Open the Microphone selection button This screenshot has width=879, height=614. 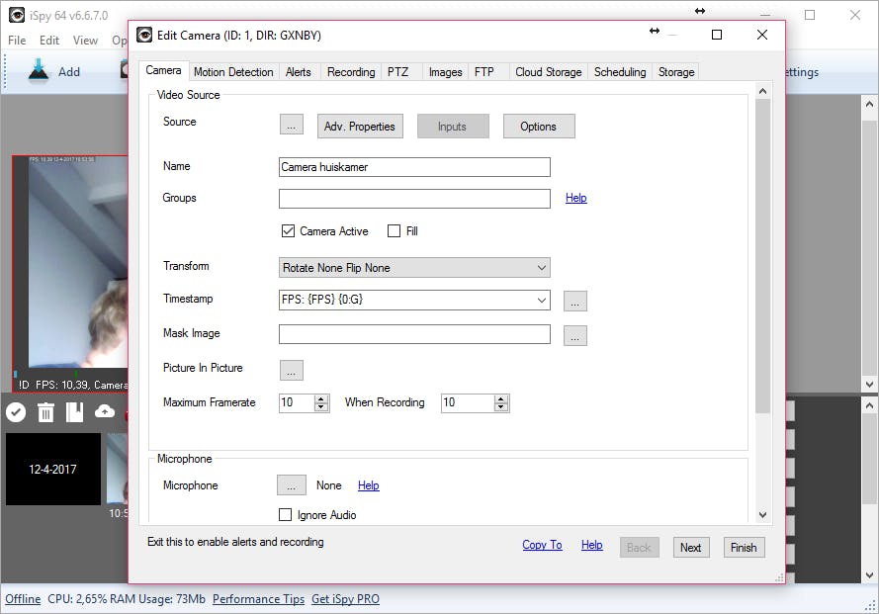[292, 485]
